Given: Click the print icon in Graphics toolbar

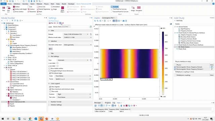Looking at the screenshot, I should tap(126, 21).
